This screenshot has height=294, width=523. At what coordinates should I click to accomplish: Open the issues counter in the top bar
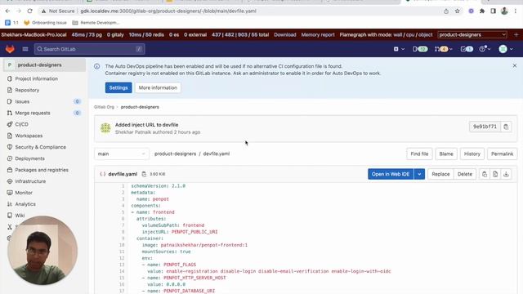(x=420, y=49)
